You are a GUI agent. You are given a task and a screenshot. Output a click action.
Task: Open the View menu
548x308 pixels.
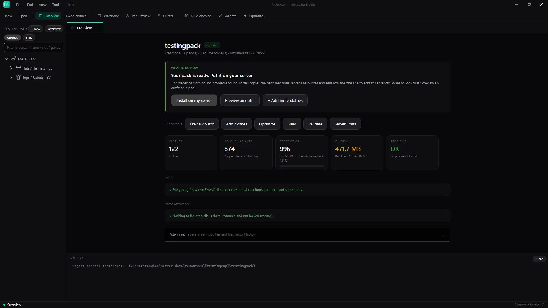click(x=43, y=5)
